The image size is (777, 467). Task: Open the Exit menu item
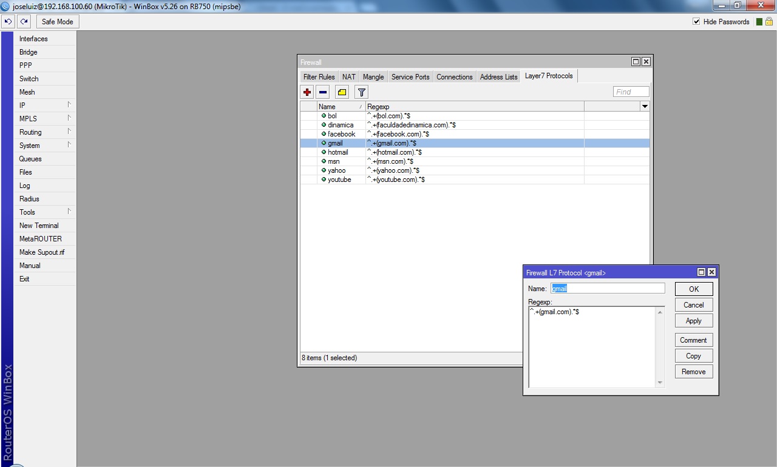click(45, 279)
